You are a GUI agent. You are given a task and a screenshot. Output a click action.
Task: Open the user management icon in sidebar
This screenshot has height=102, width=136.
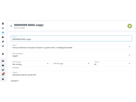[x=3, y=37]
